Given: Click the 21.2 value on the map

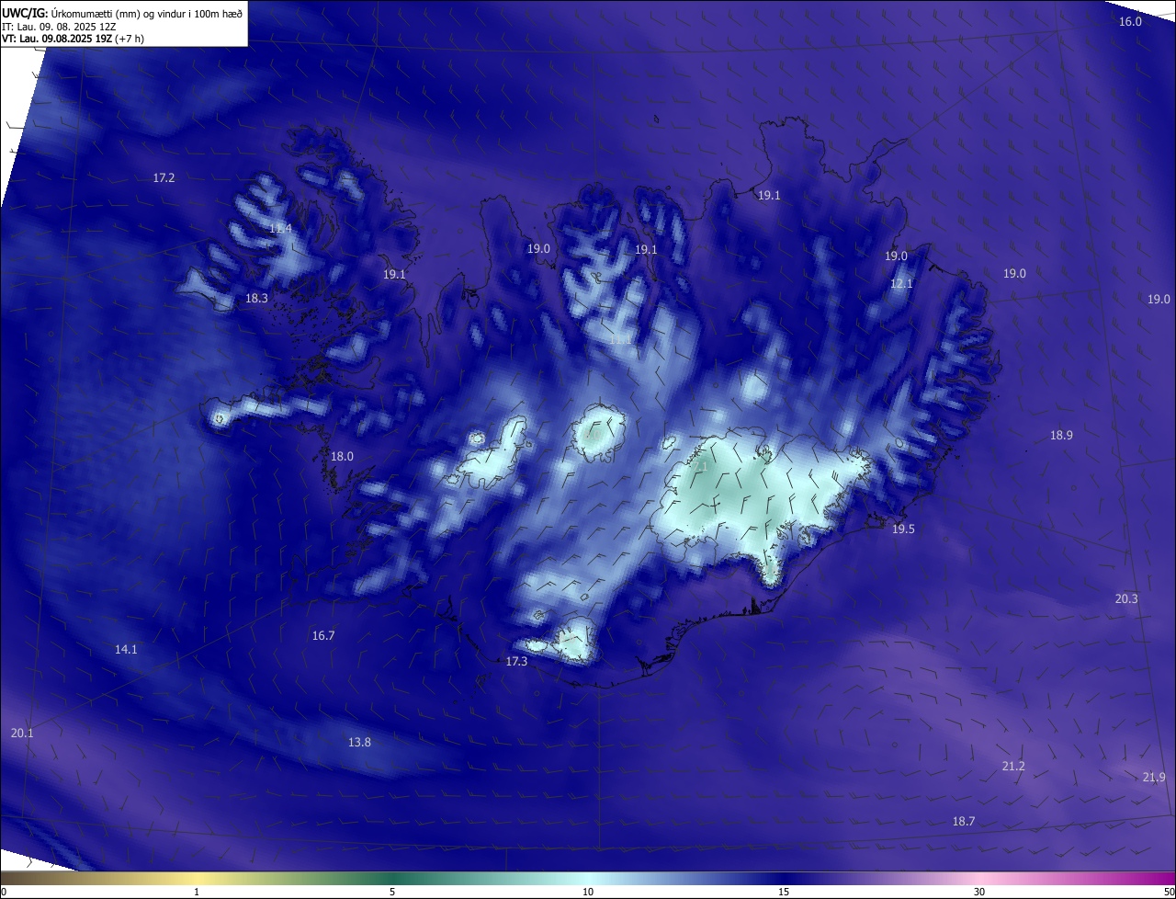Looking at the screenshot, I should point(1013,766).
